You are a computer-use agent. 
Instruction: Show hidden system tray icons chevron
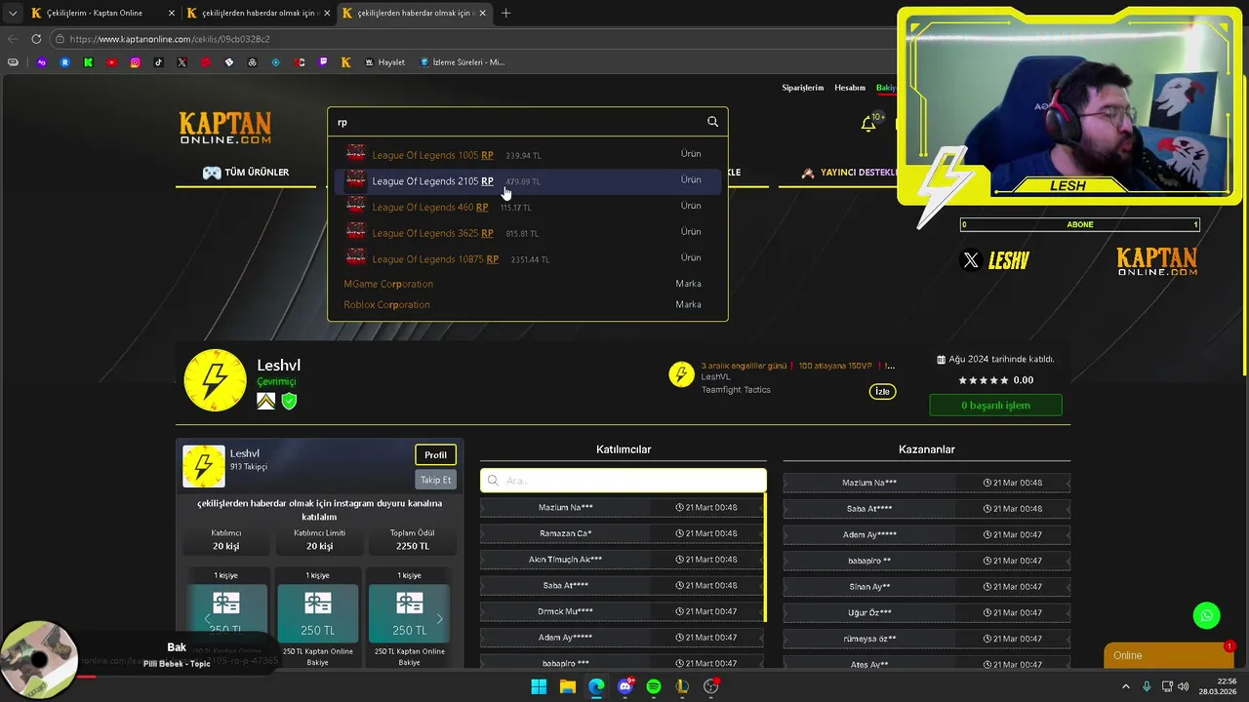[1126, 686]
